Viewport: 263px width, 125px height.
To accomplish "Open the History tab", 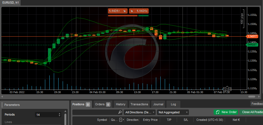I will (121, 104).
